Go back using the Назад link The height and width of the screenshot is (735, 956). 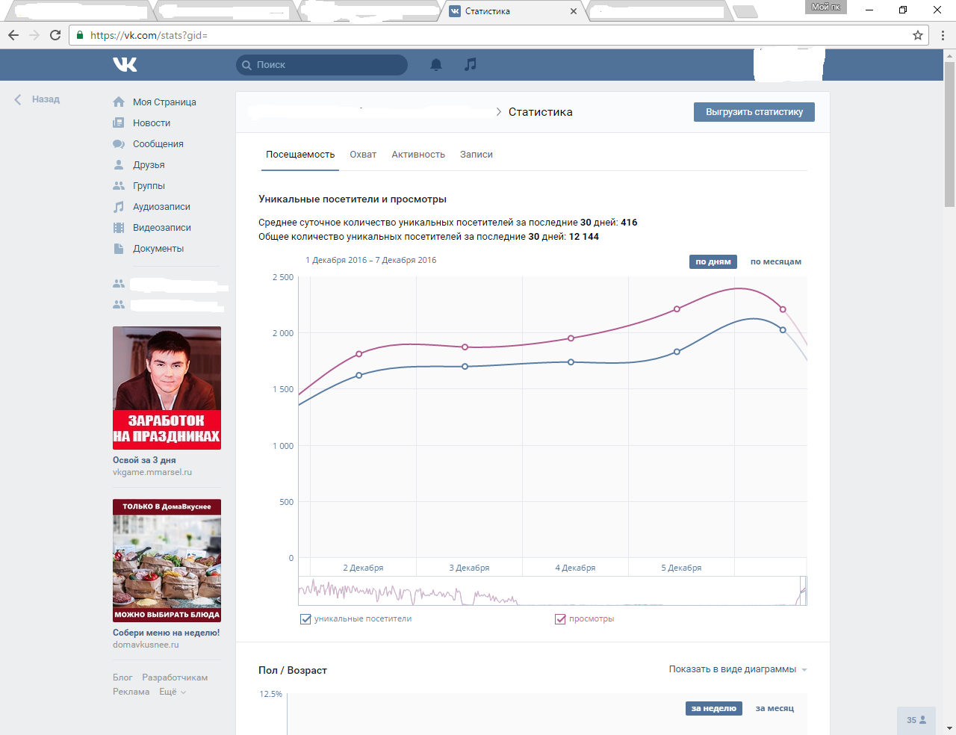coord(39,99)
